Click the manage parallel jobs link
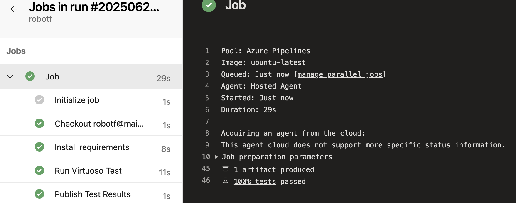 (x=340, y=74)
